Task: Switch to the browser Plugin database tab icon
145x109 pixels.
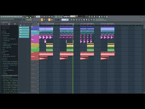Action: 15,24
